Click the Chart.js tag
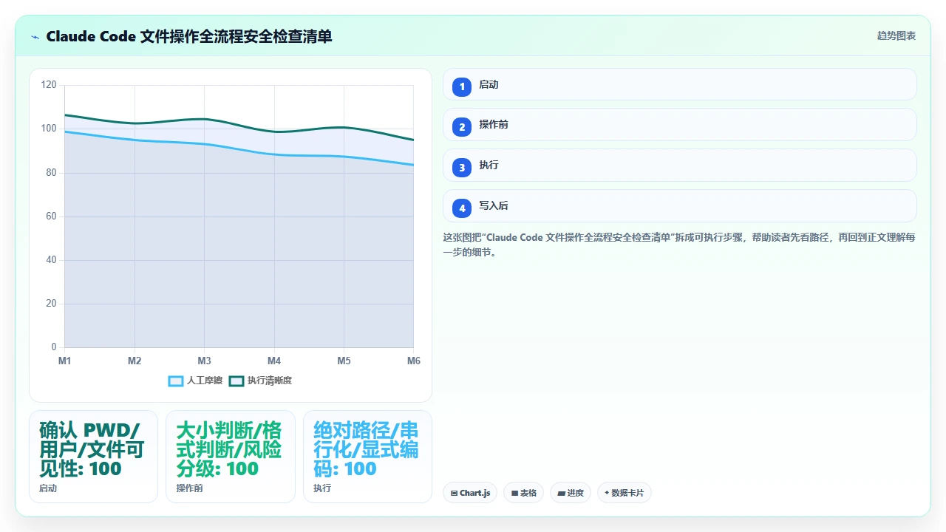The image size is (946, 532). [470, 493]
